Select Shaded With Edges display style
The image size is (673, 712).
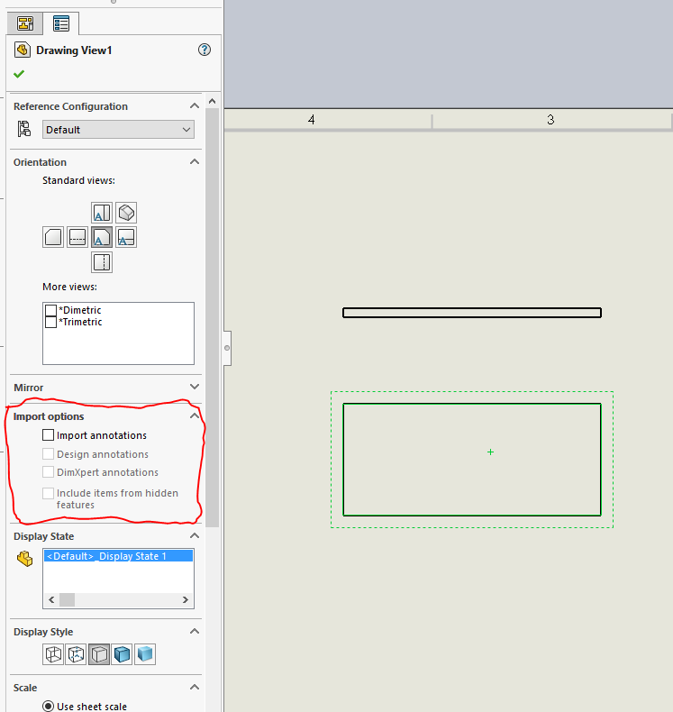pyautogui.click(x=122, y=654)
